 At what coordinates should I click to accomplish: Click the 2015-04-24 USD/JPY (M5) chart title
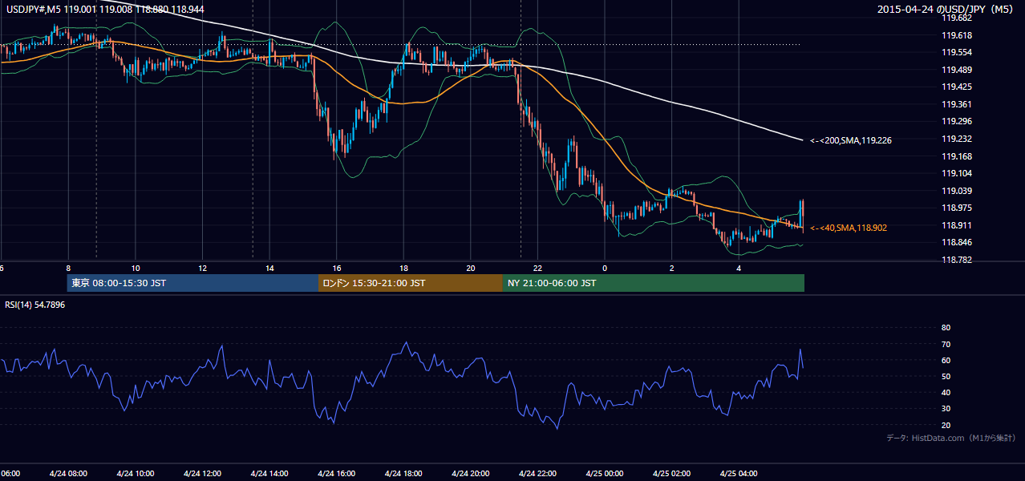pos(946,10)
